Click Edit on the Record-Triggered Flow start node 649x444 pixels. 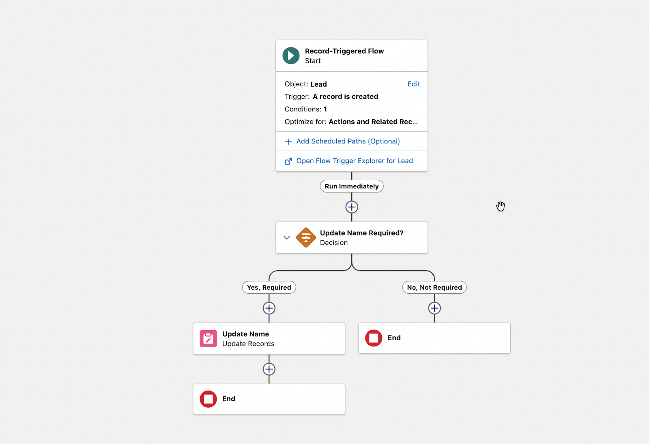414,84
